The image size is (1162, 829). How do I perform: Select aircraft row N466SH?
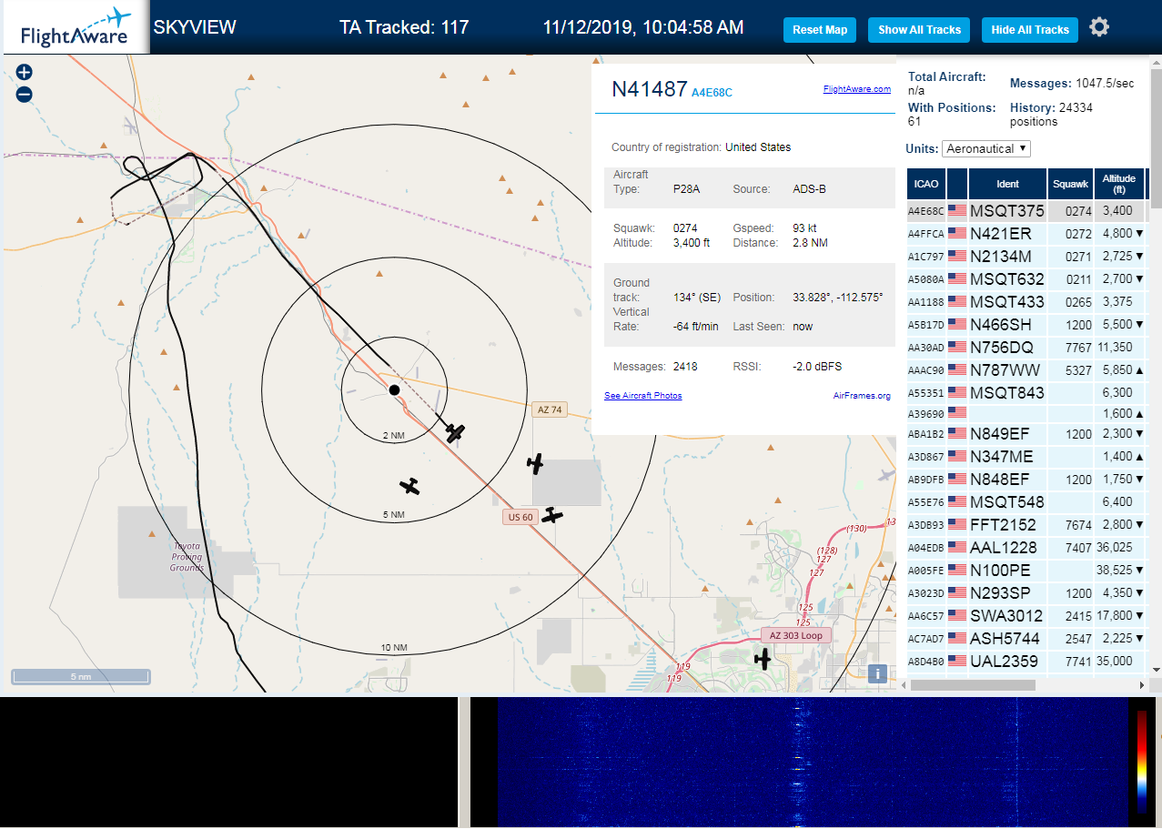pos(1026,324)
